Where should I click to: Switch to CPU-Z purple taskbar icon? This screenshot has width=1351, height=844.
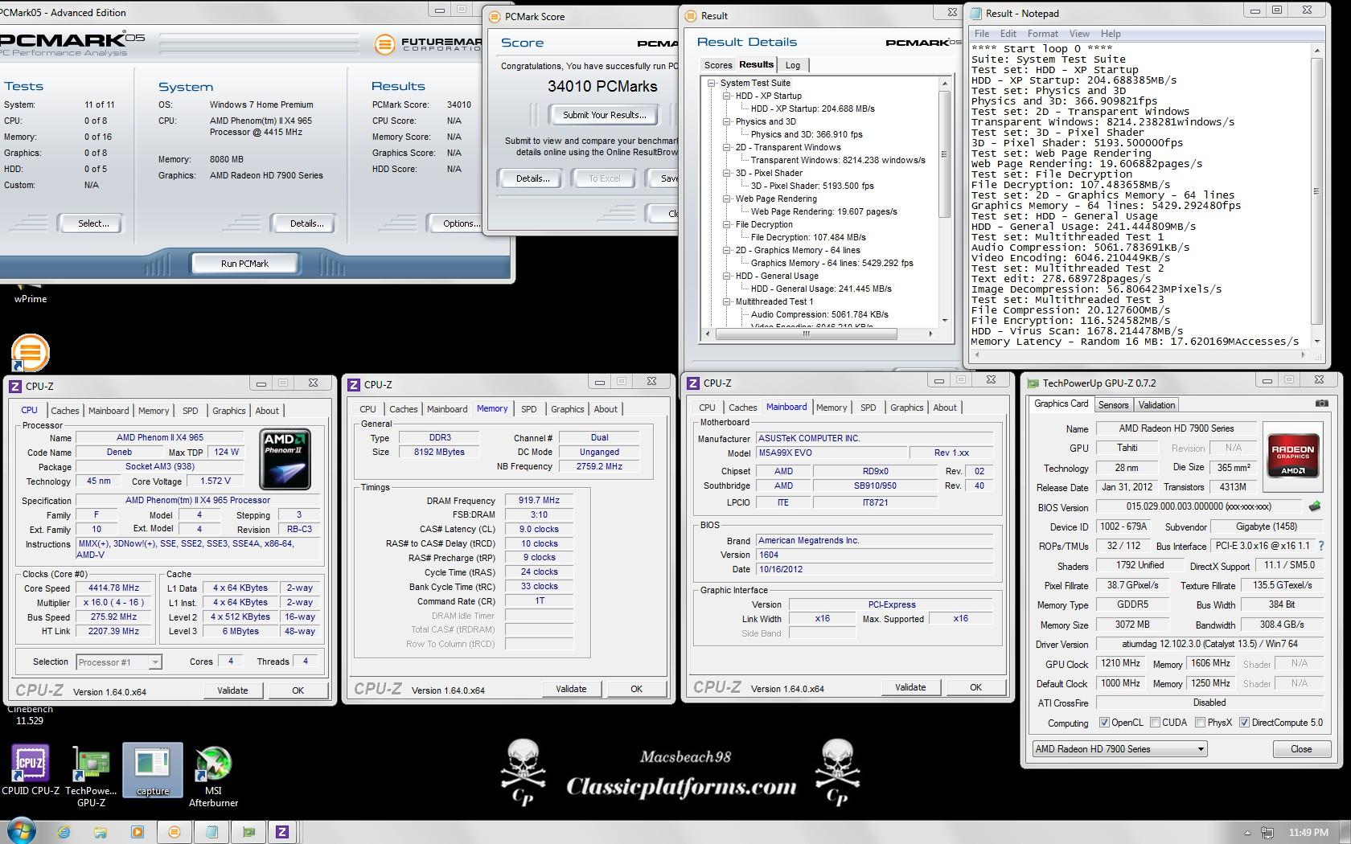(282, 832)
